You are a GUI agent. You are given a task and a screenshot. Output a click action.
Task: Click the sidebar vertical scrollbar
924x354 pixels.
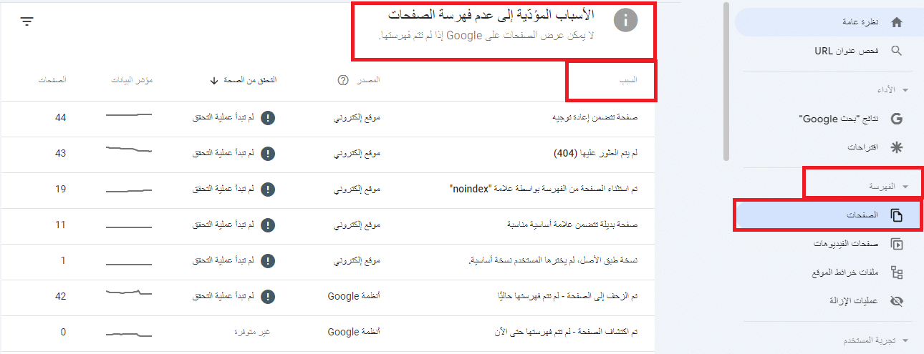tap(727, 81)
